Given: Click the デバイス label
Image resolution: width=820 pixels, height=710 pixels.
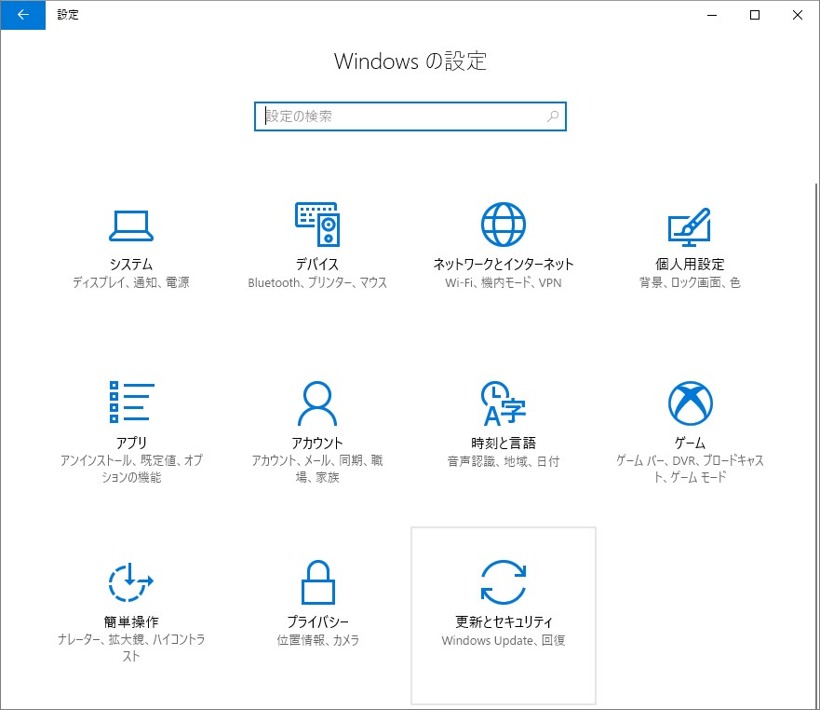Looking at the screenshot, I should 317,264.
